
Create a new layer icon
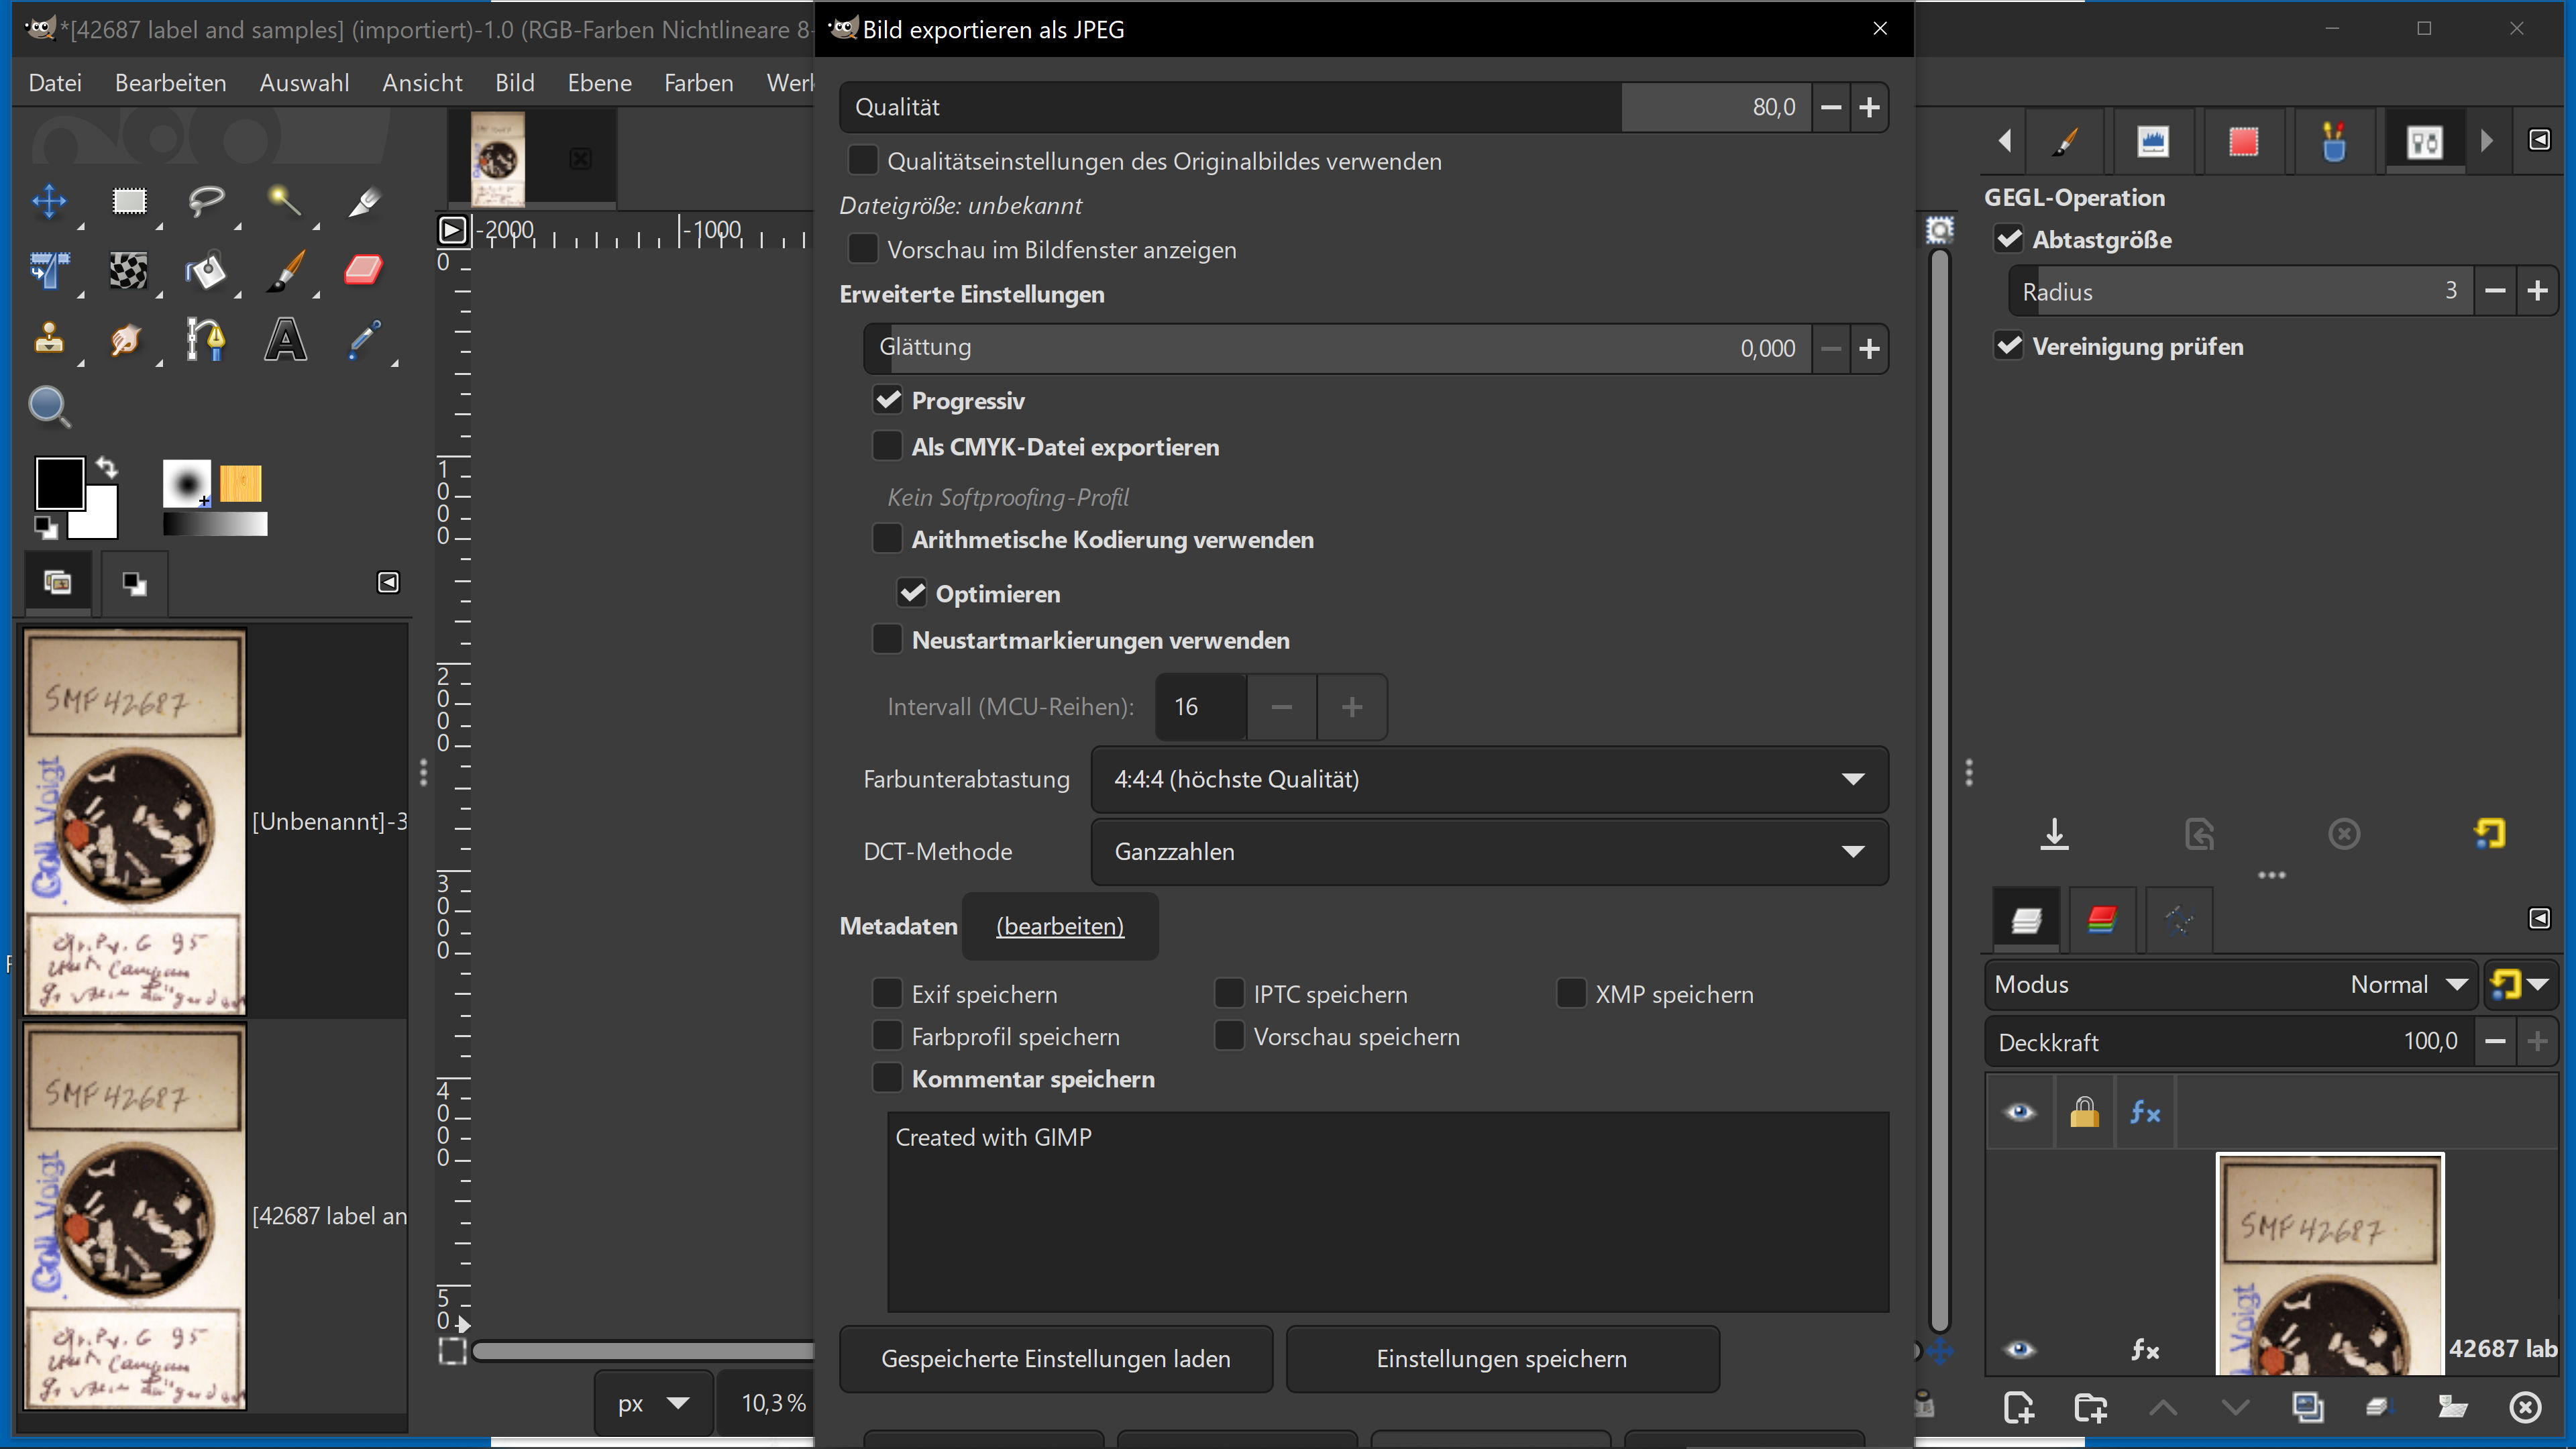(2019, 1407)
